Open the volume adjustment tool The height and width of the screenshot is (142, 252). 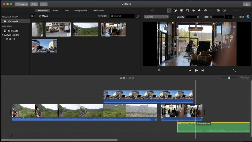coord(200,10)
